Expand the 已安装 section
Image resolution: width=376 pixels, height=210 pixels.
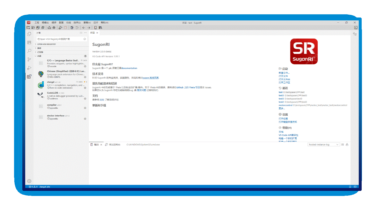[x=61, y=52]
